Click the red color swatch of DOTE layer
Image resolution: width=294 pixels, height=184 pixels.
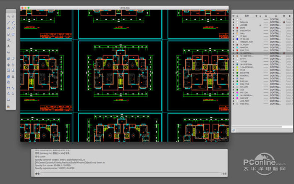237,28
